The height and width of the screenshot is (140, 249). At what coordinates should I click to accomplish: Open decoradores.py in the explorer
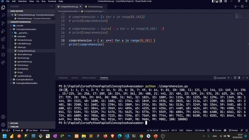pos(25,54)
